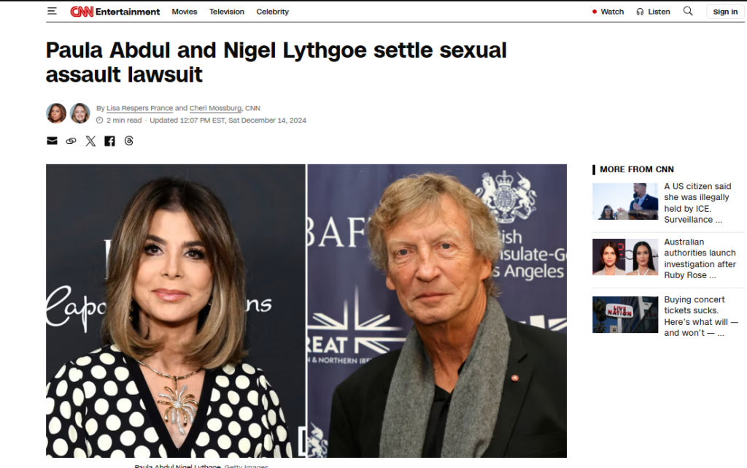Copy article link icon

tap(71, 141)
